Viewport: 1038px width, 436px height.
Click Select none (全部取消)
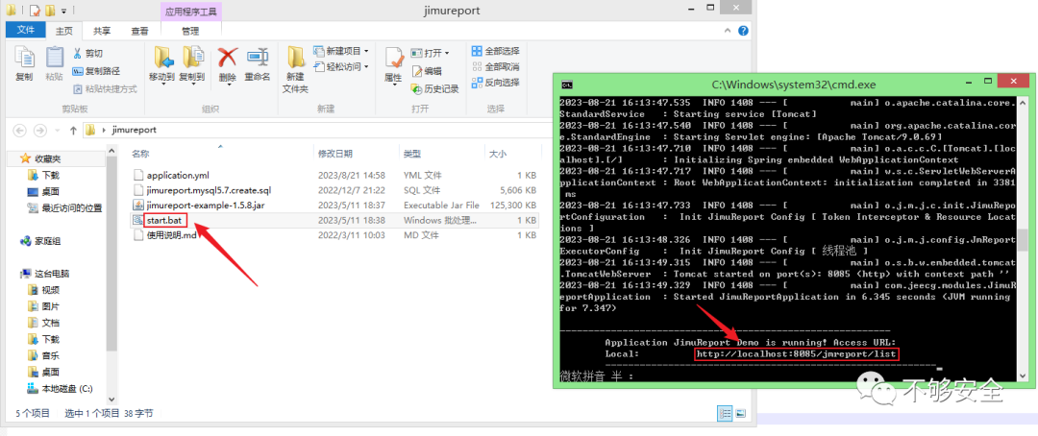(x=495, y=67)
